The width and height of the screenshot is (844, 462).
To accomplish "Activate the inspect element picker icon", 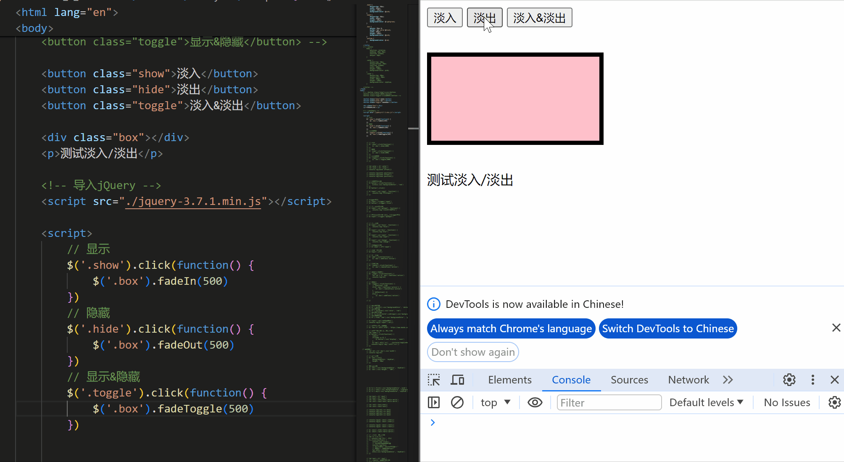I will pos(434,380).
